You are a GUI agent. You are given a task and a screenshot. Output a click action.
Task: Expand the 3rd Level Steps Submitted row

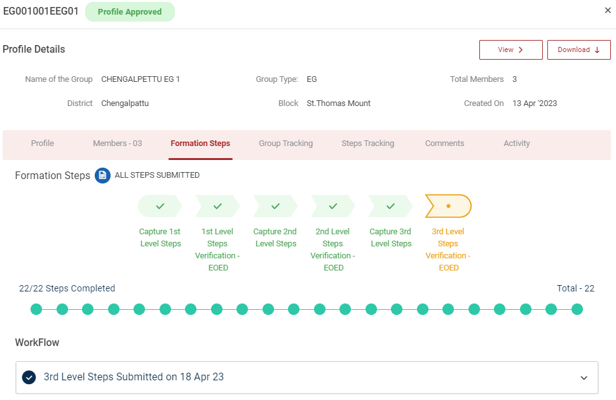pos(305,377)
